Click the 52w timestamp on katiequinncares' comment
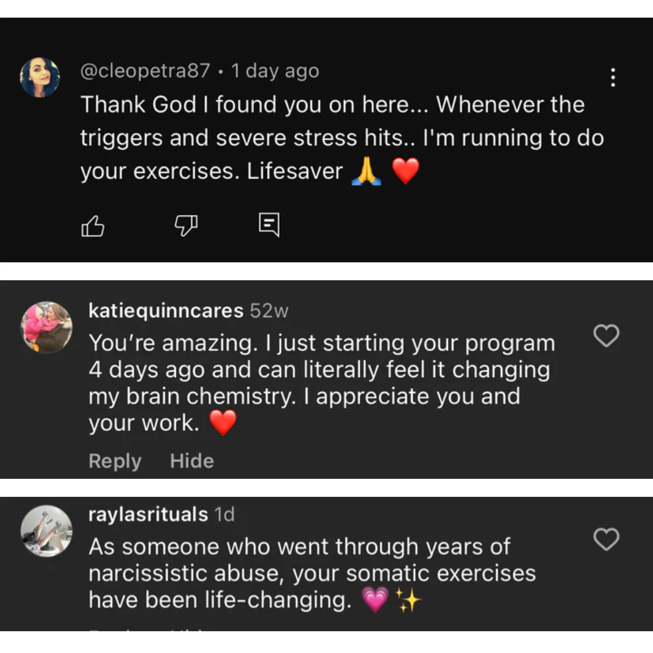Image resolution: width=653 pixels, height=653 pixels. click(269, 311)
